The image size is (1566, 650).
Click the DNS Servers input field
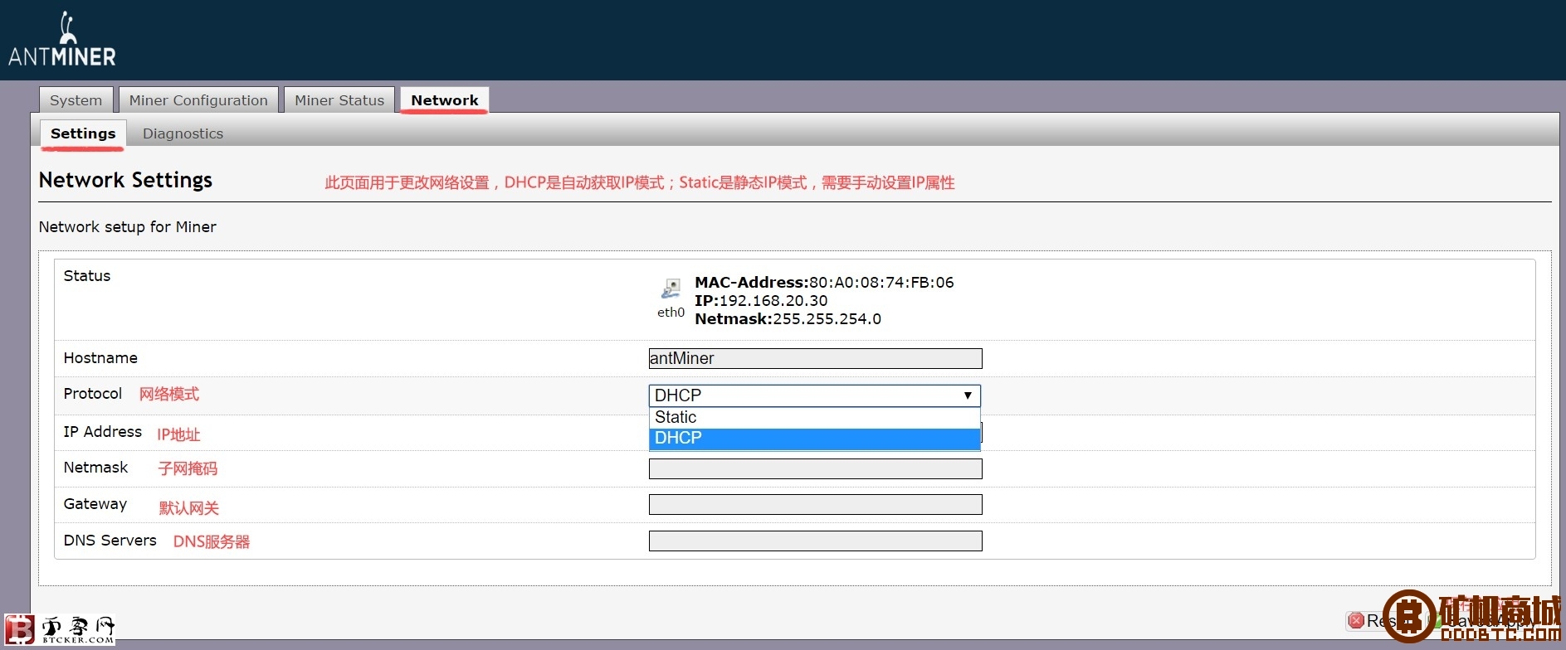coord(815,541)
